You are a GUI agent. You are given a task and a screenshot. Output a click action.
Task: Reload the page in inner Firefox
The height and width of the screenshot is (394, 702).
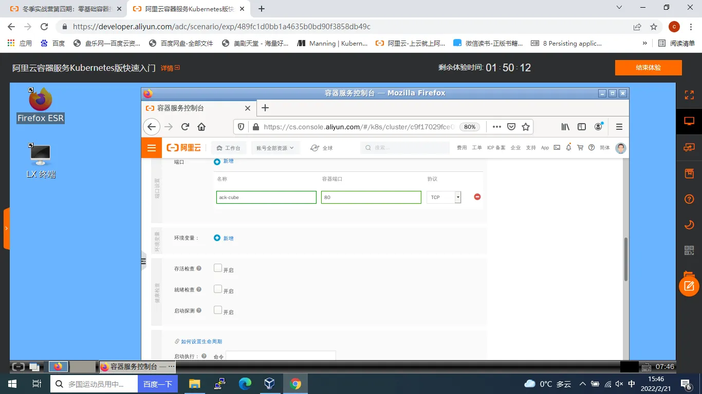click(185, 127)
